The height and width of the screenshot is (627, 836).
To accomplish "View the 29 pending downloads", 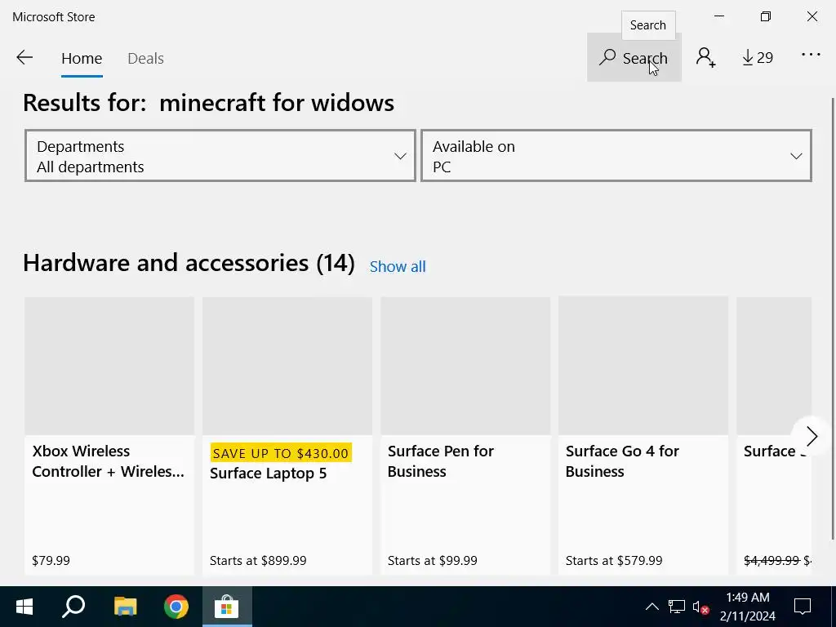I will 758,58.
